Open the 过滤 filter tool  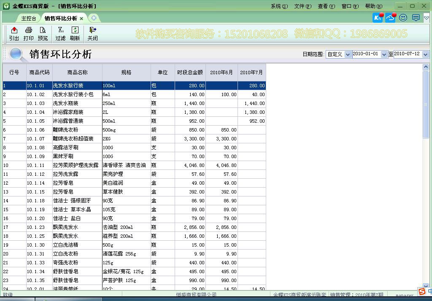point(61,34)
